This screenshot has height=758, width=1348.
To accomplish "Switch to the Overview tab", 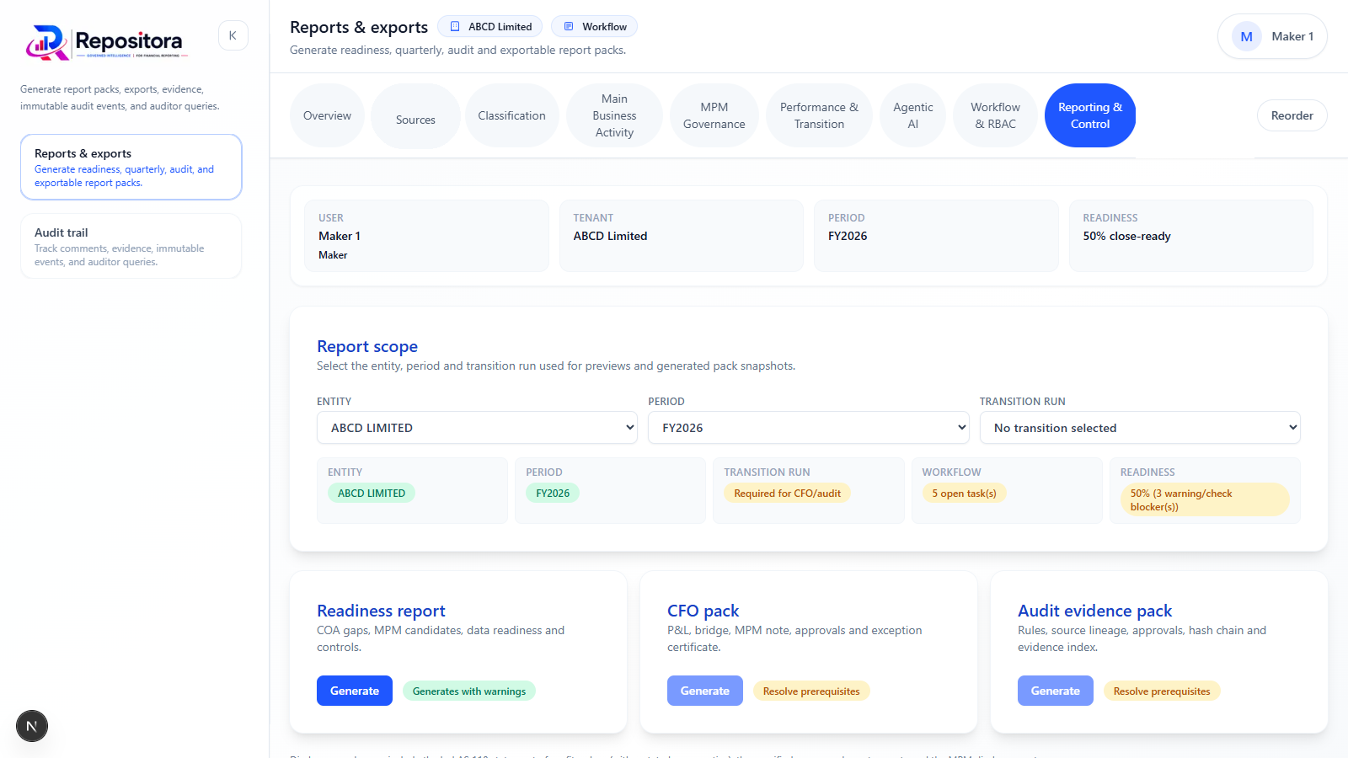I will pos(327,115).
